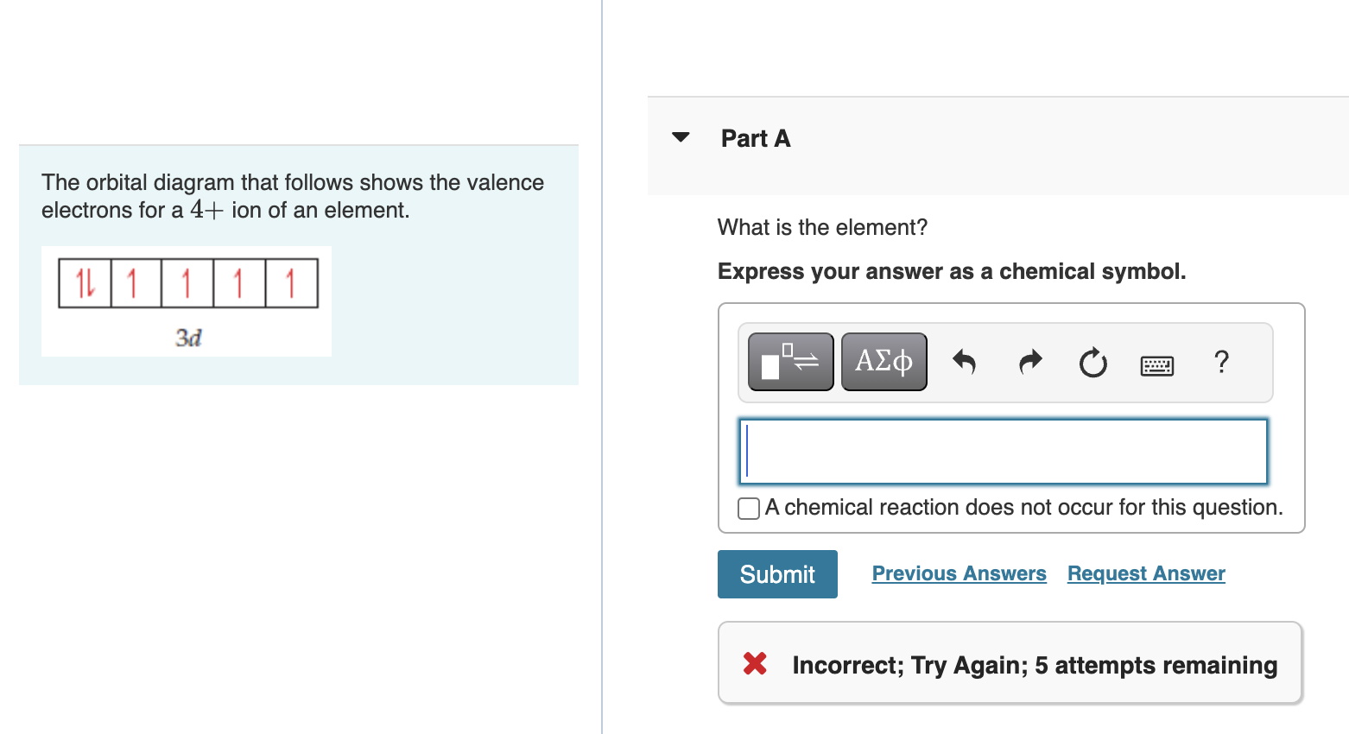Screen dimensions: 1349x734
Task: Select the rightmost 3d orbital box
Action: click(291, 283)
